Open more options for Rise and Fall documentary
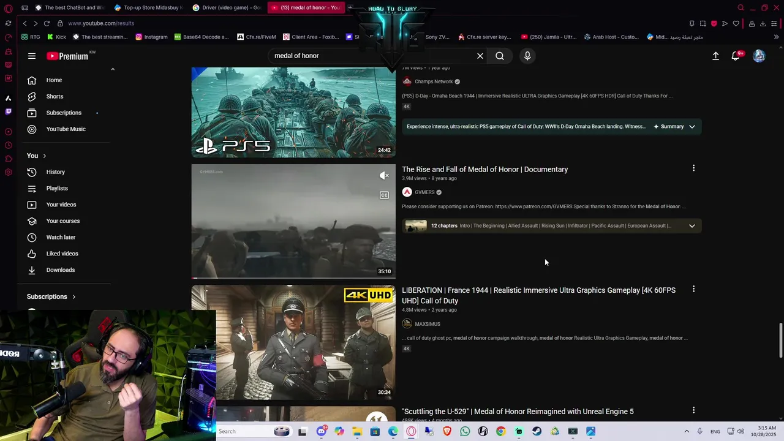This screenshot has width=784, height=441. [x=693, y=168]
